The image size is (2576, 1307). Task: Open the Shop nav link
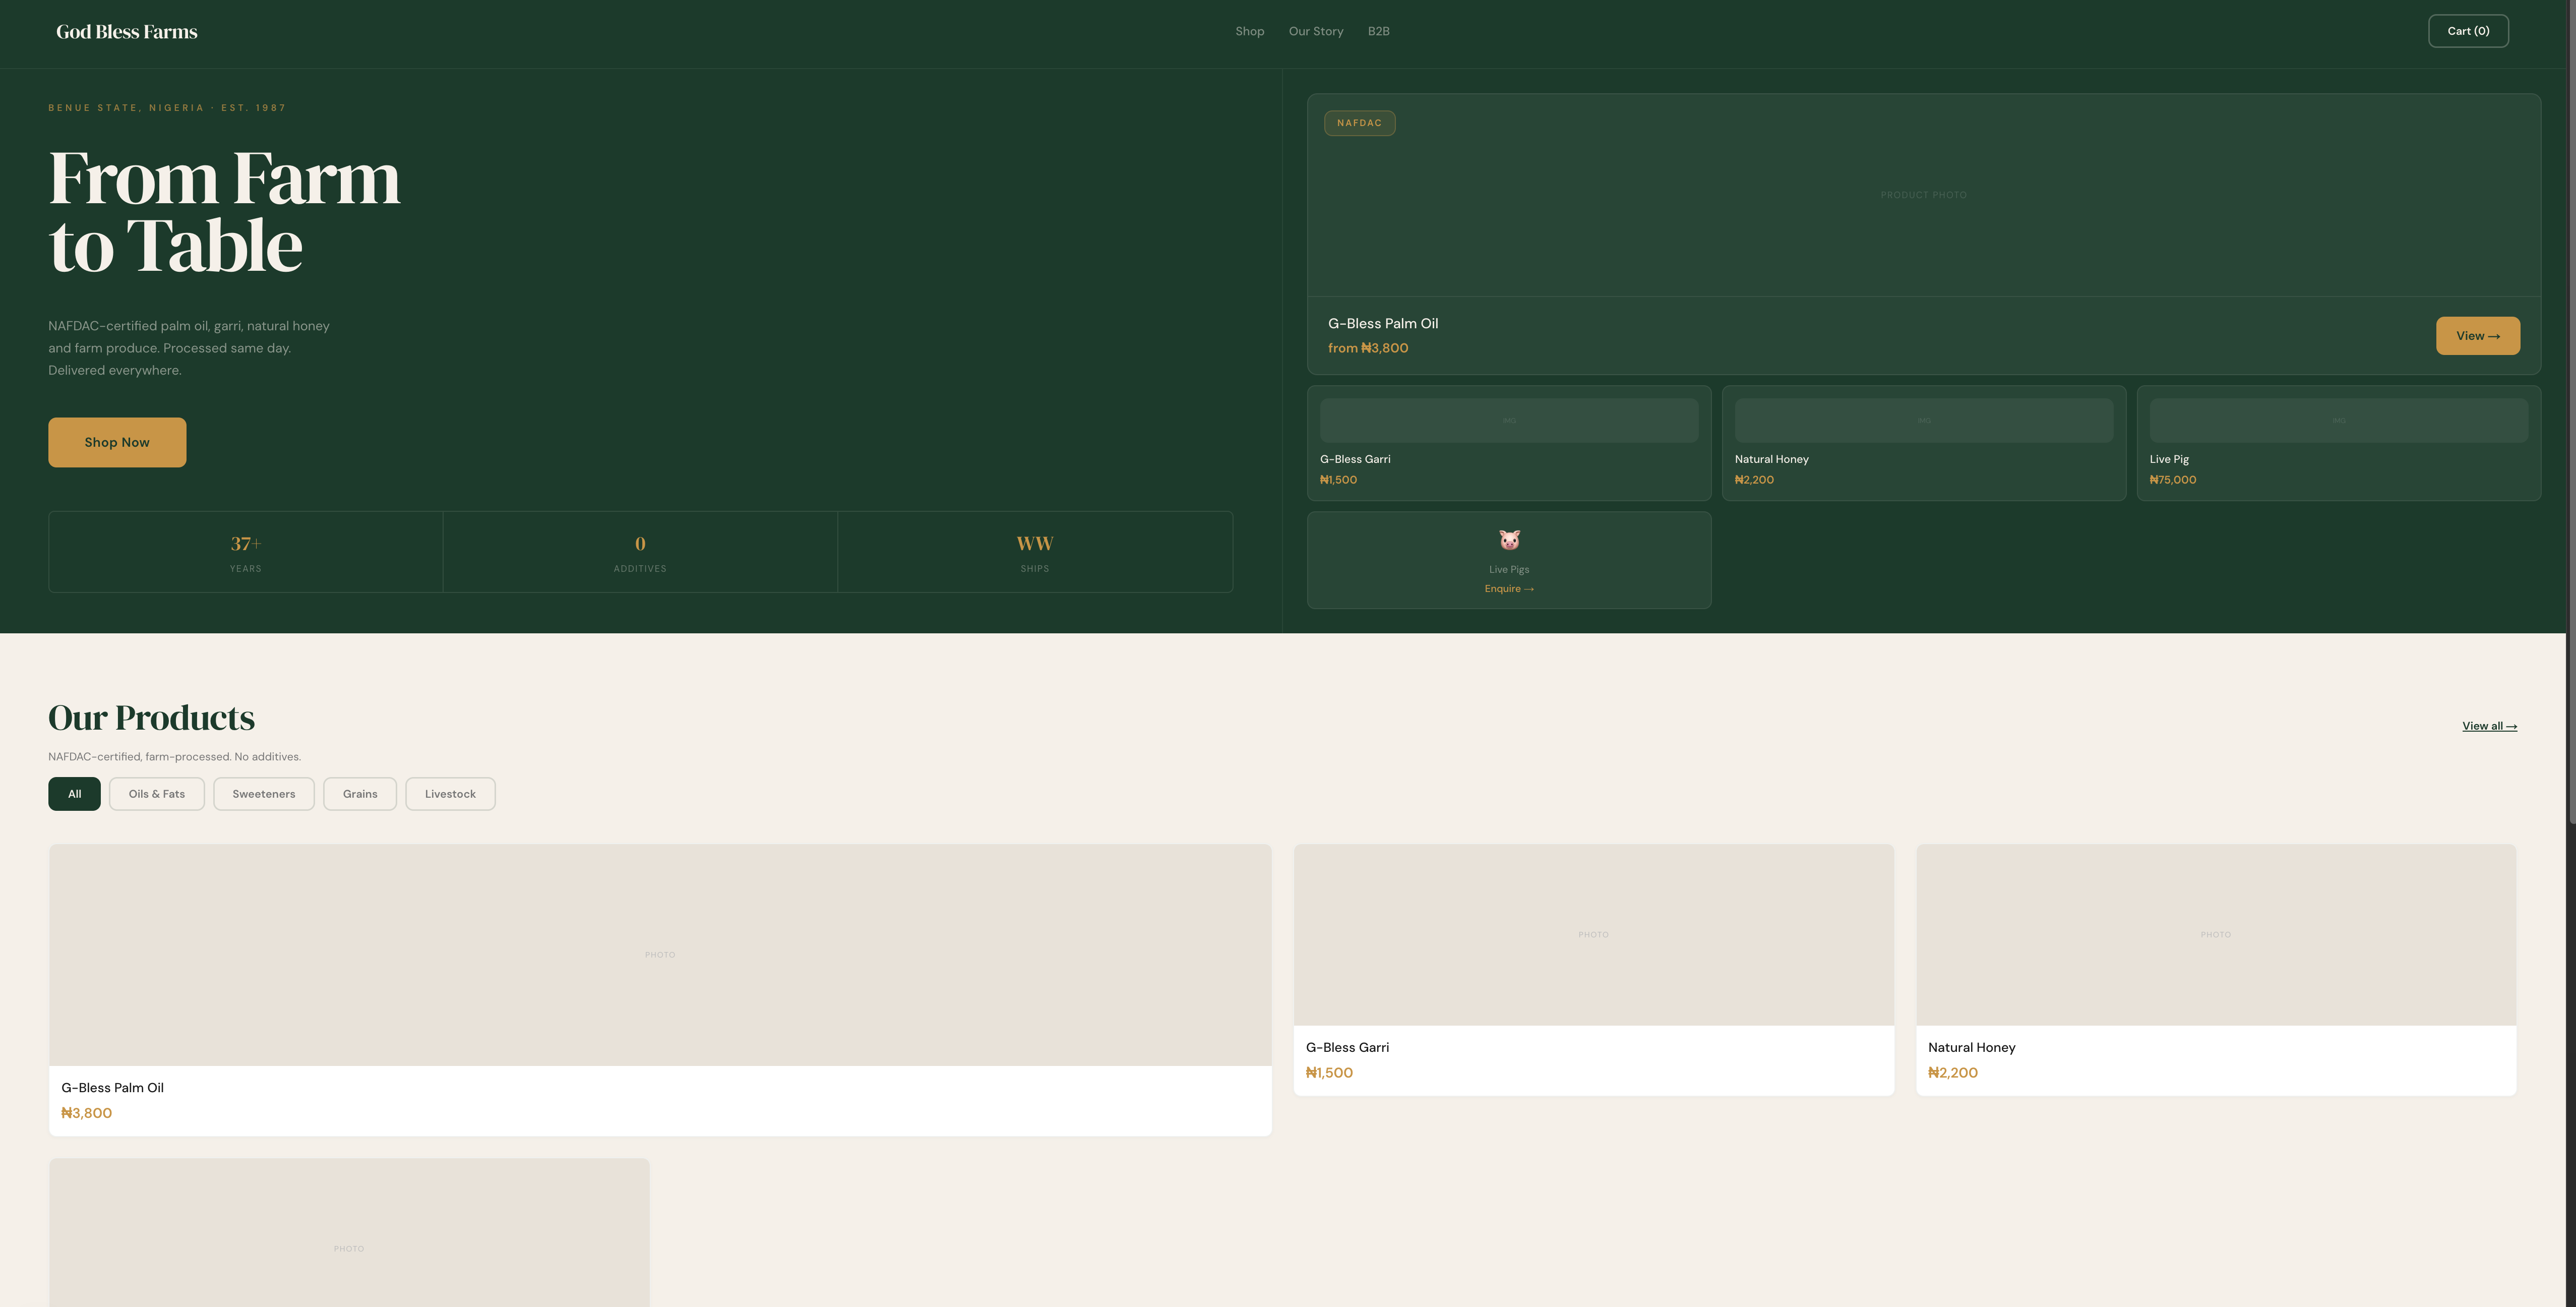[x=1249, y=31]
